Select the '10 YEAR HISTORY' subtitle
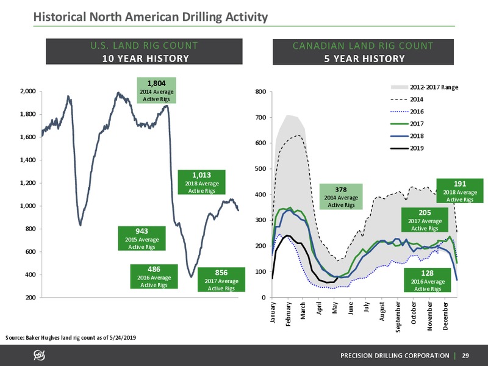The height and width of the screenshot is (366, 488). click(146, 59)
